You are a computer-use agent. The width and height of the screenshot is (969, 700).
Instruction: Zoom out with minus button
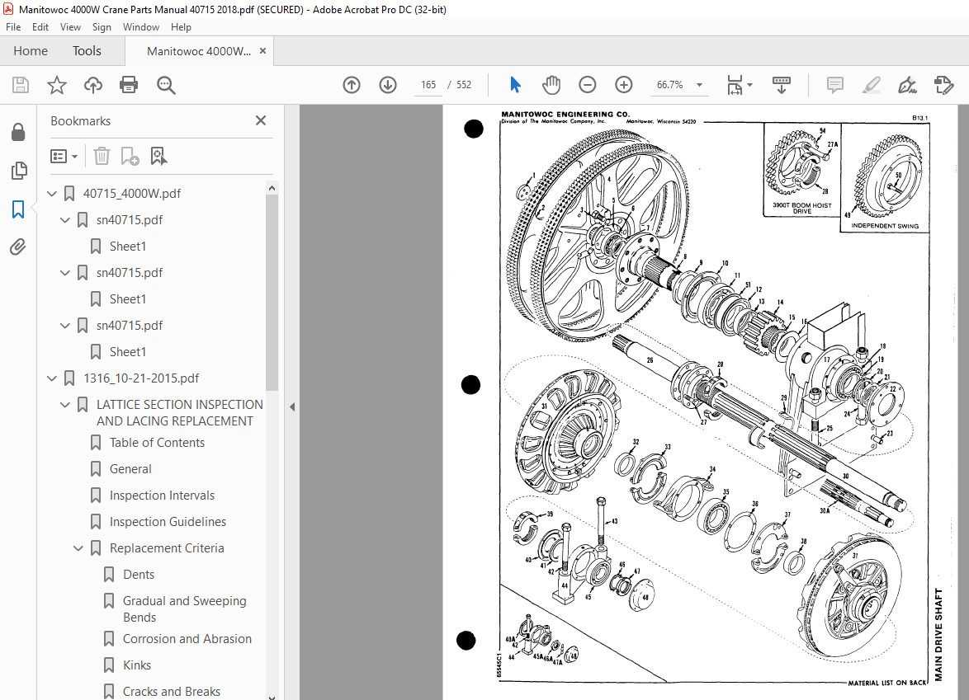(587, 85)
